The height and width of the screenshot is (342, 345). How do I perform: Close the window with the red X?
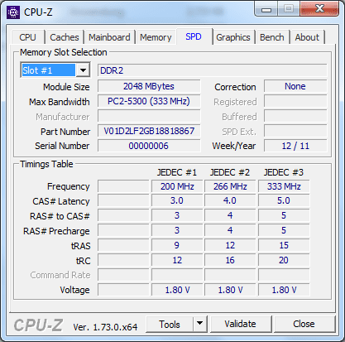click(319, 9)
